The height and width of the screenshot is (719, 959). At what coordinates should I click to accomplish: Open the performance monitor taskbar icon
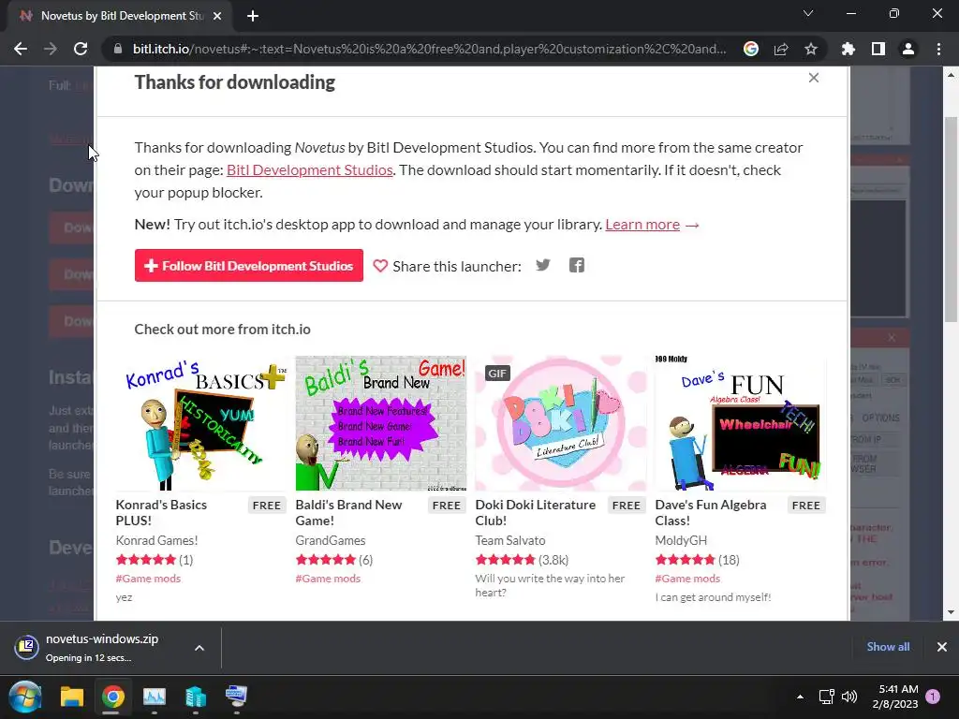[x=155, y=697]
